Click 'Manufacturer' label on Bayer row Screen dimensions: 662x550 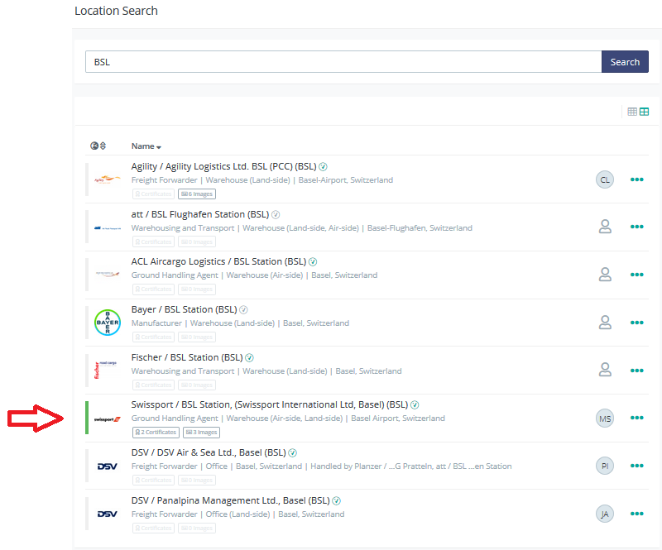(x=156, y=323)
